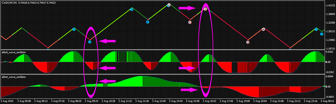Select pink wave marker 3 on chart
This screenshot has height=104, width=336.
coord(248,42)
